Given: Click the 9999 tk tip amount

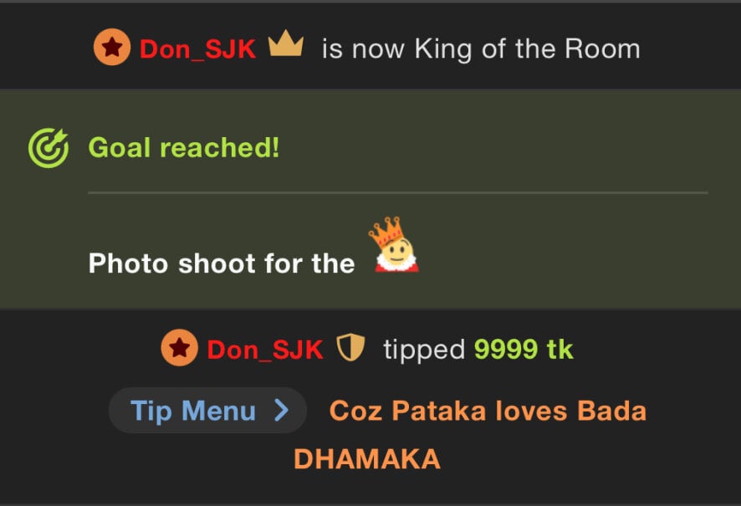Looking at the screenshot, I should click(524, 350).
